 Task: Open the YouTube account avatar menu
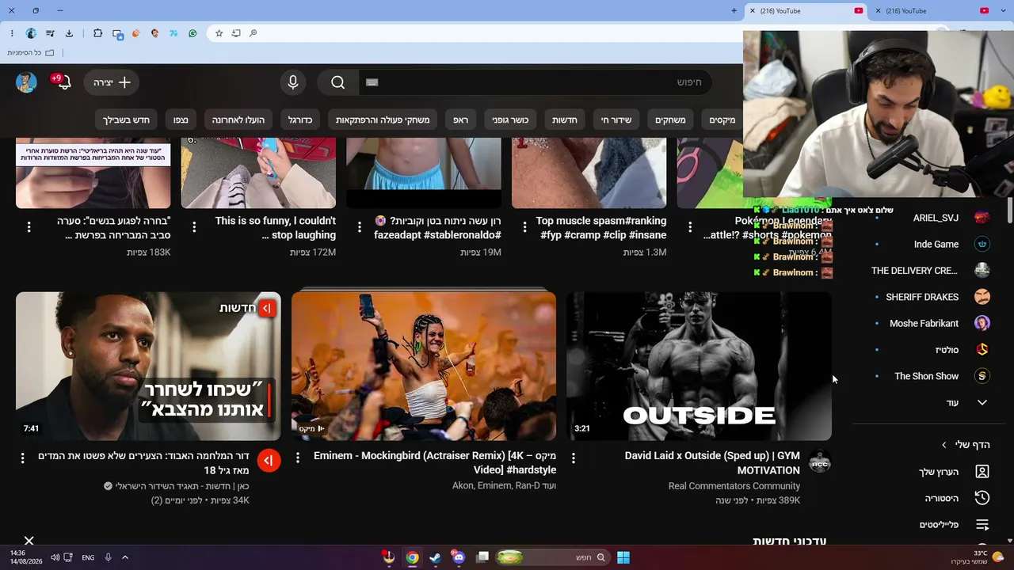26,82
